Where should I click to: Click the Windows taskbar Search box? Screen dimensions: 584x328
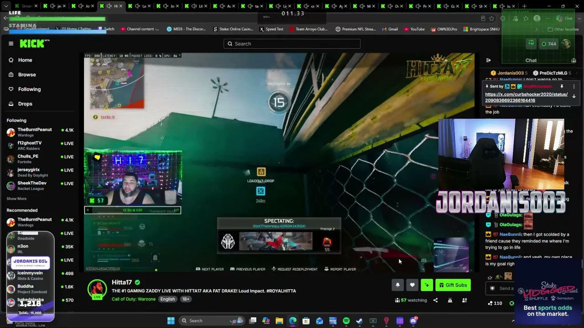tap(211, 321)
